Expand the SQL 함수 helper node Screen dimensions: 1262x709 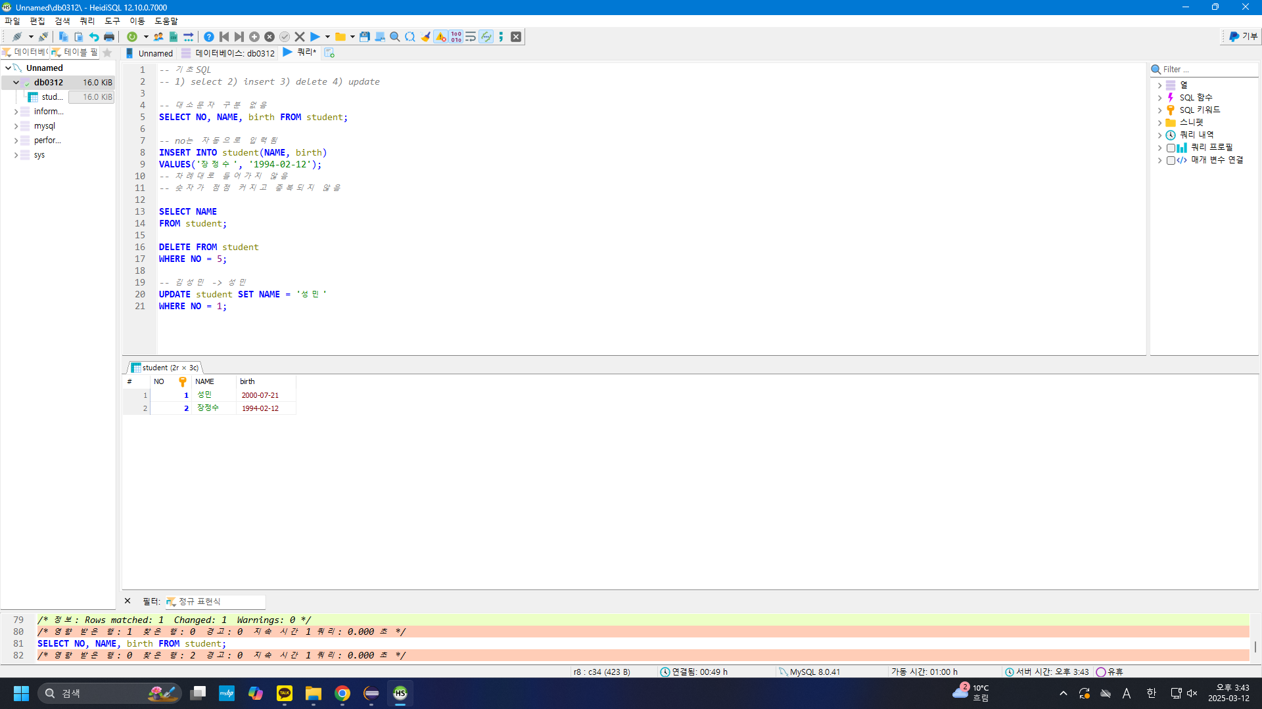point(1159,98)
